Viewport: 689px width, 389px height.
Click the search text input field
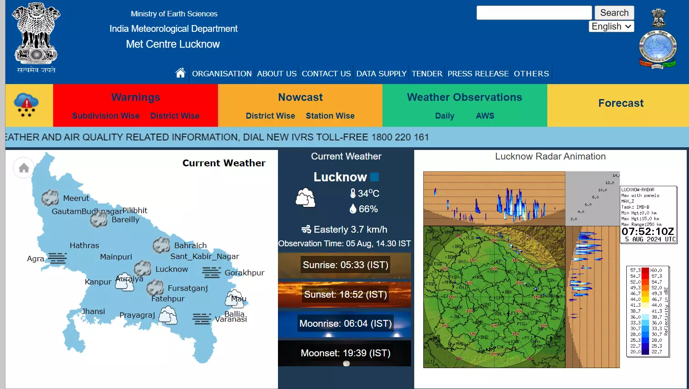(x=534, y=13)
